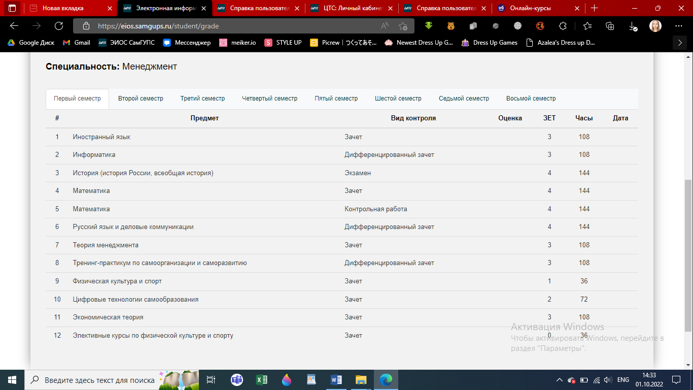Image resolution: width=693 pixels, height=390 pixels.
Task: Switch to Седьмой семестр tab
Action: [464, 99]
